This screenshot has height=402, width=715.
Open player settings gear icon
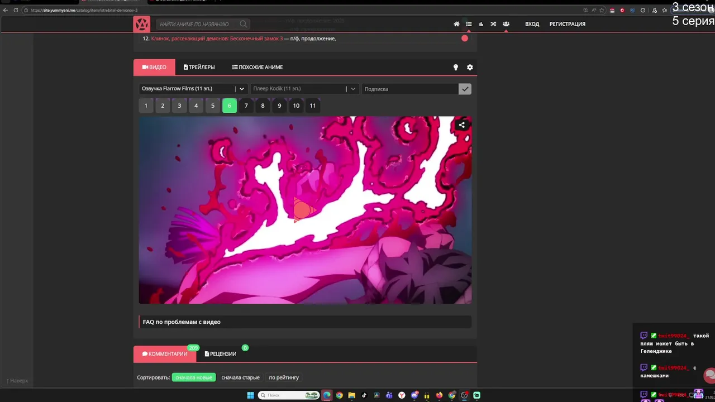pos(470,68)
